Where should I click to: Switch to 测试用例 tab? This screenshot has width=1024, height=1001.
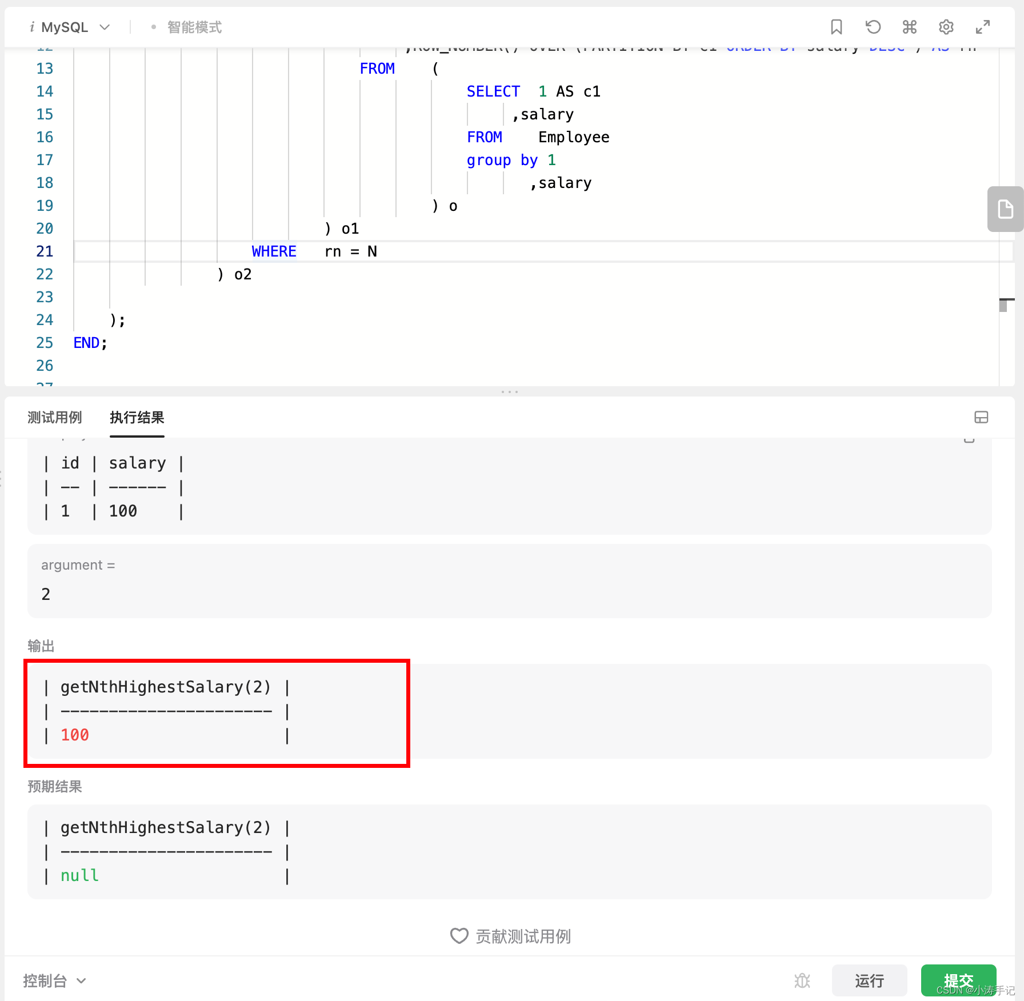55,418
